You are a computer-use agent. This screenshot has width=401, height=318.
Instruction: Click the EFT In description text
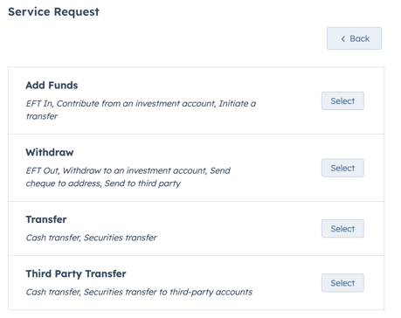point(141,110)
